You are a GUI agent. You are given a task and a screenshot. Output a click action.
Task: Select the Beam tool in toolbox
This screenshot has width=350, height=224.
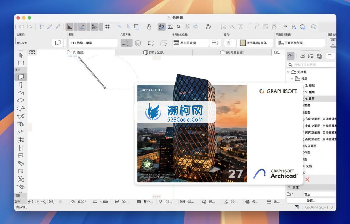click(21, 93)
